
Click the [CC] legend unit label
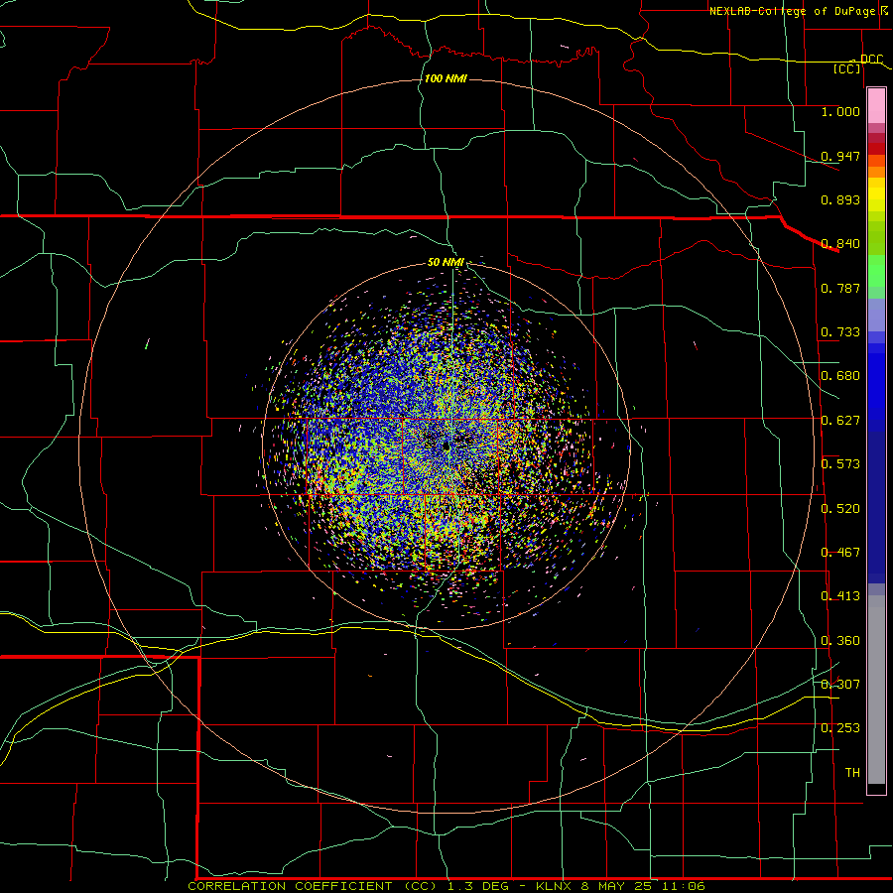[847, 68]
